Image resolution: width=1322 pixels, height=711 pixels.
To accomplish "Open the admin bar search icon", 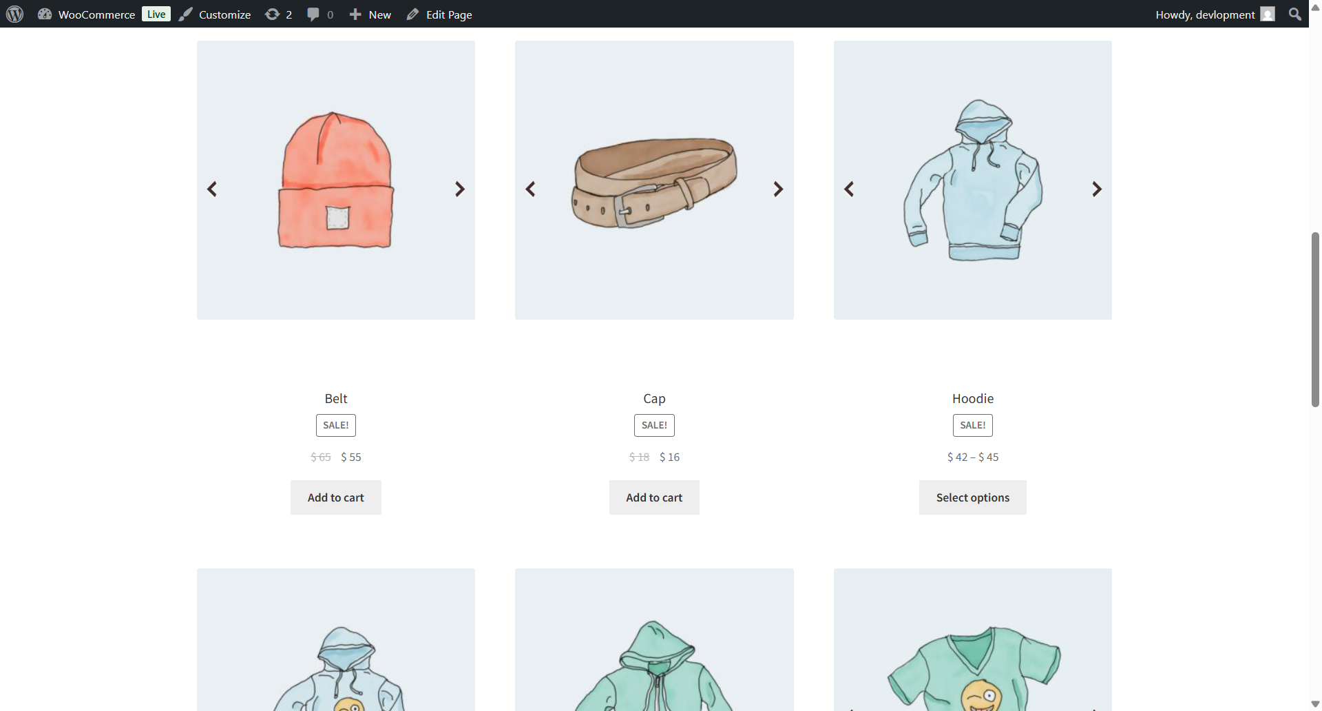I will pos(1295,14).
